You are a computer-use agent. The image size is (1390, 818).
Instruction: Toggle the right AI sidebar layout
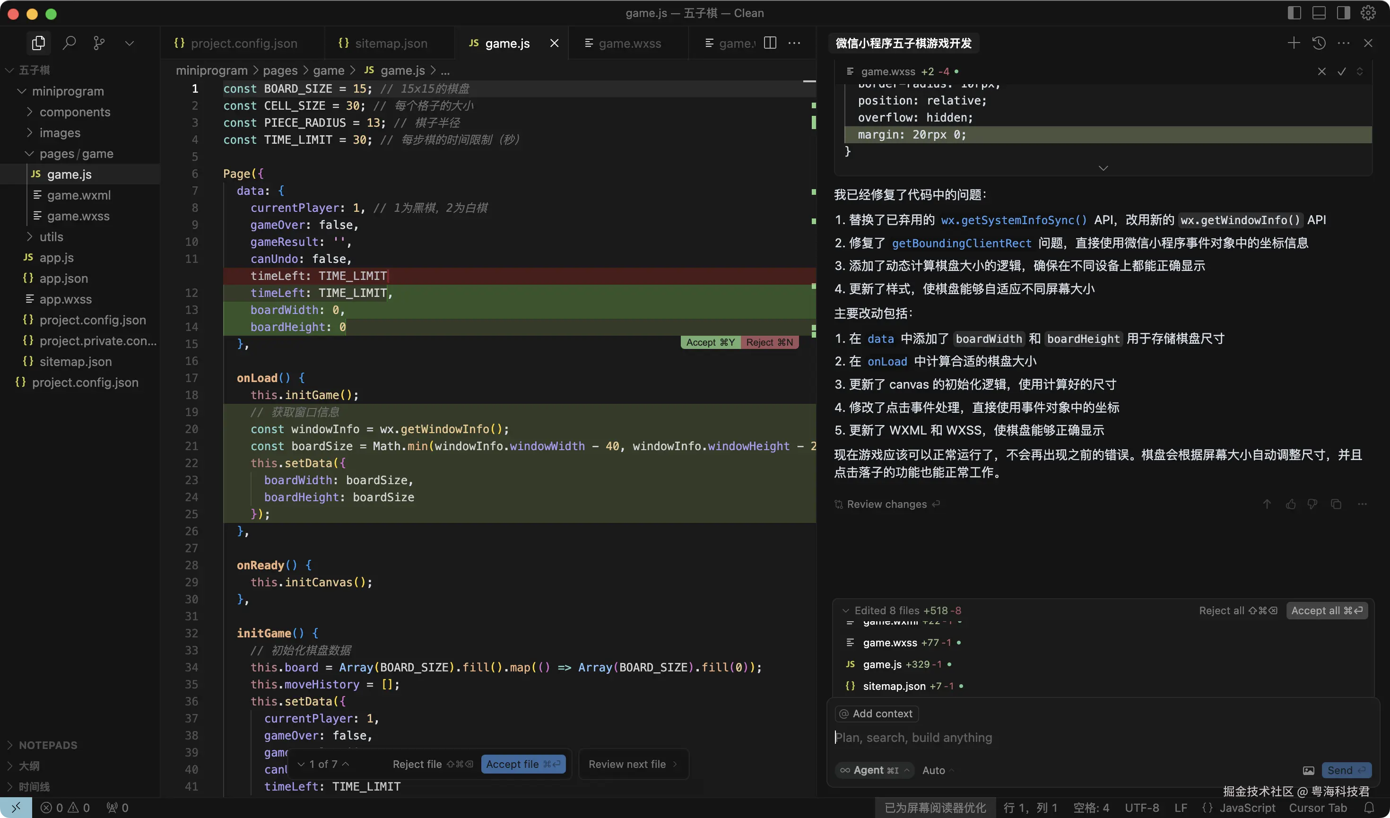click(1343, 13)
